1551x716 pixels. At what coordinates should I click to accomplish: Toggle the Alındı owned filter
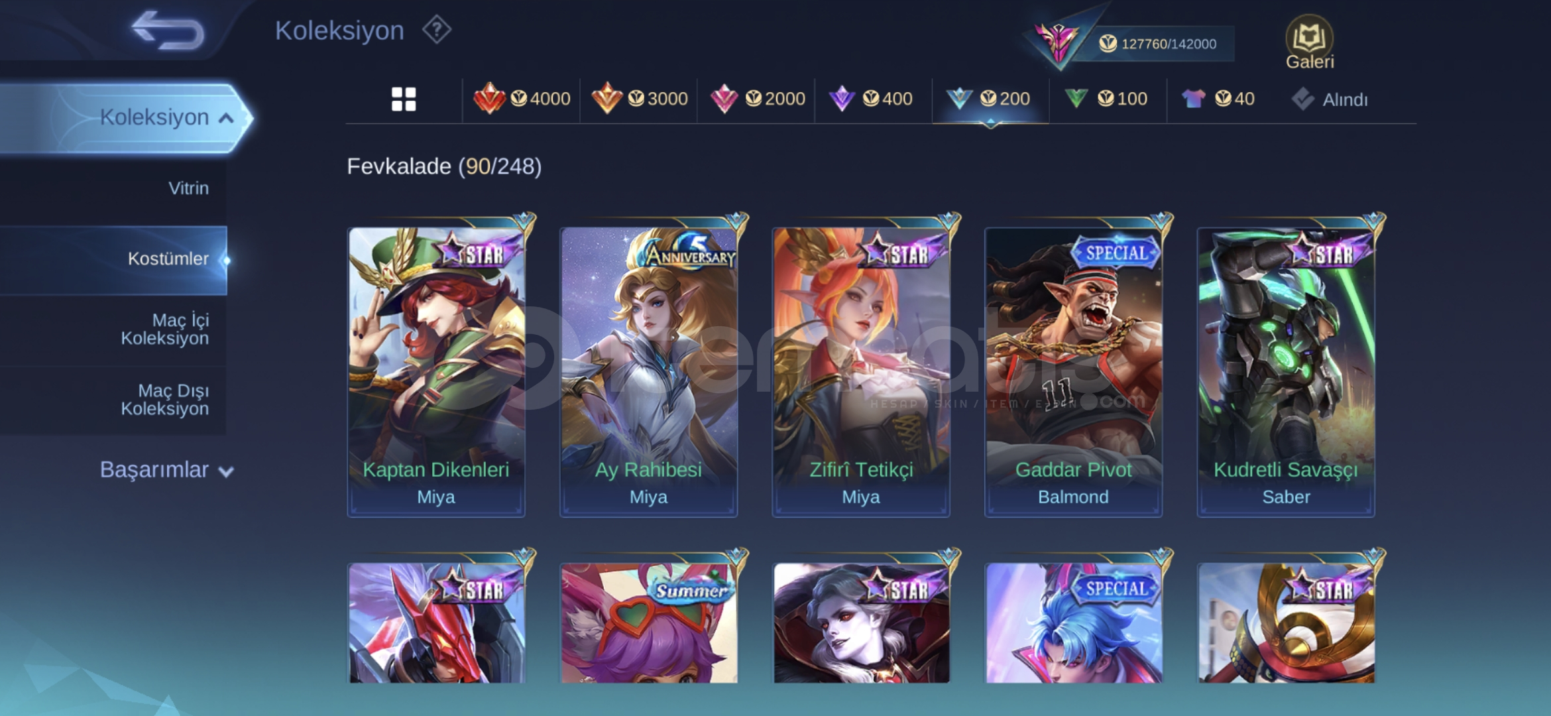[1330, 99]
